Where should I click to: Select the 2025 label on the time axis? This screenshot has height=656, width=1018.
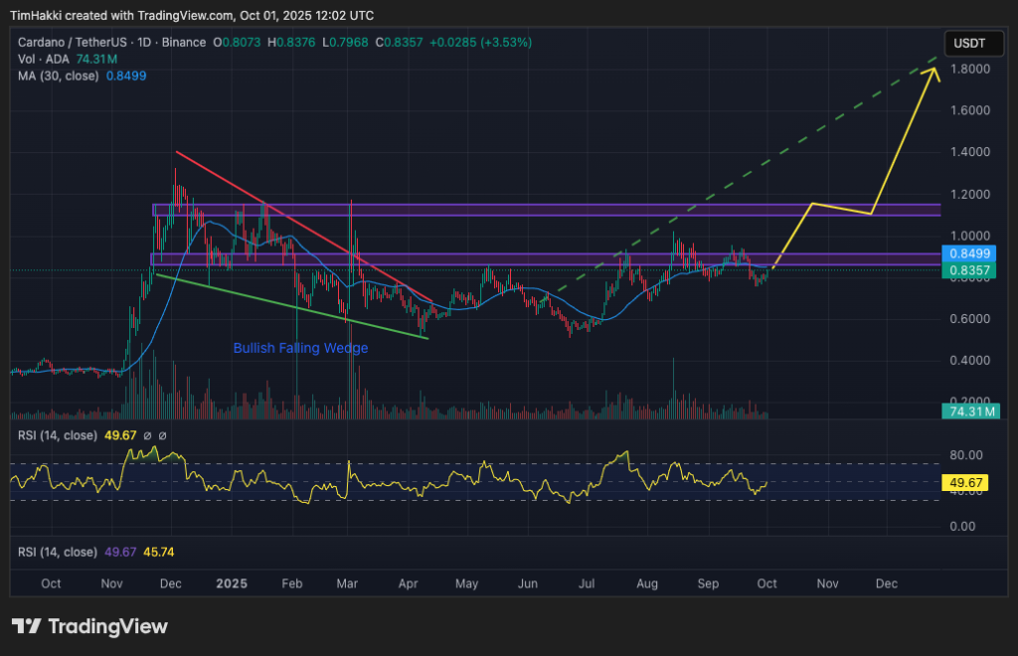[x=232, y=583]
